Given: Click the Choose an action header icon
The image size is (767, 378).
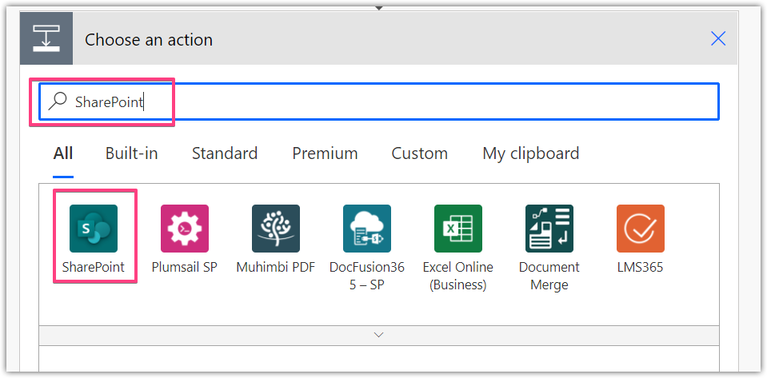Looking at the screenshot, I should tap(46, 38).
